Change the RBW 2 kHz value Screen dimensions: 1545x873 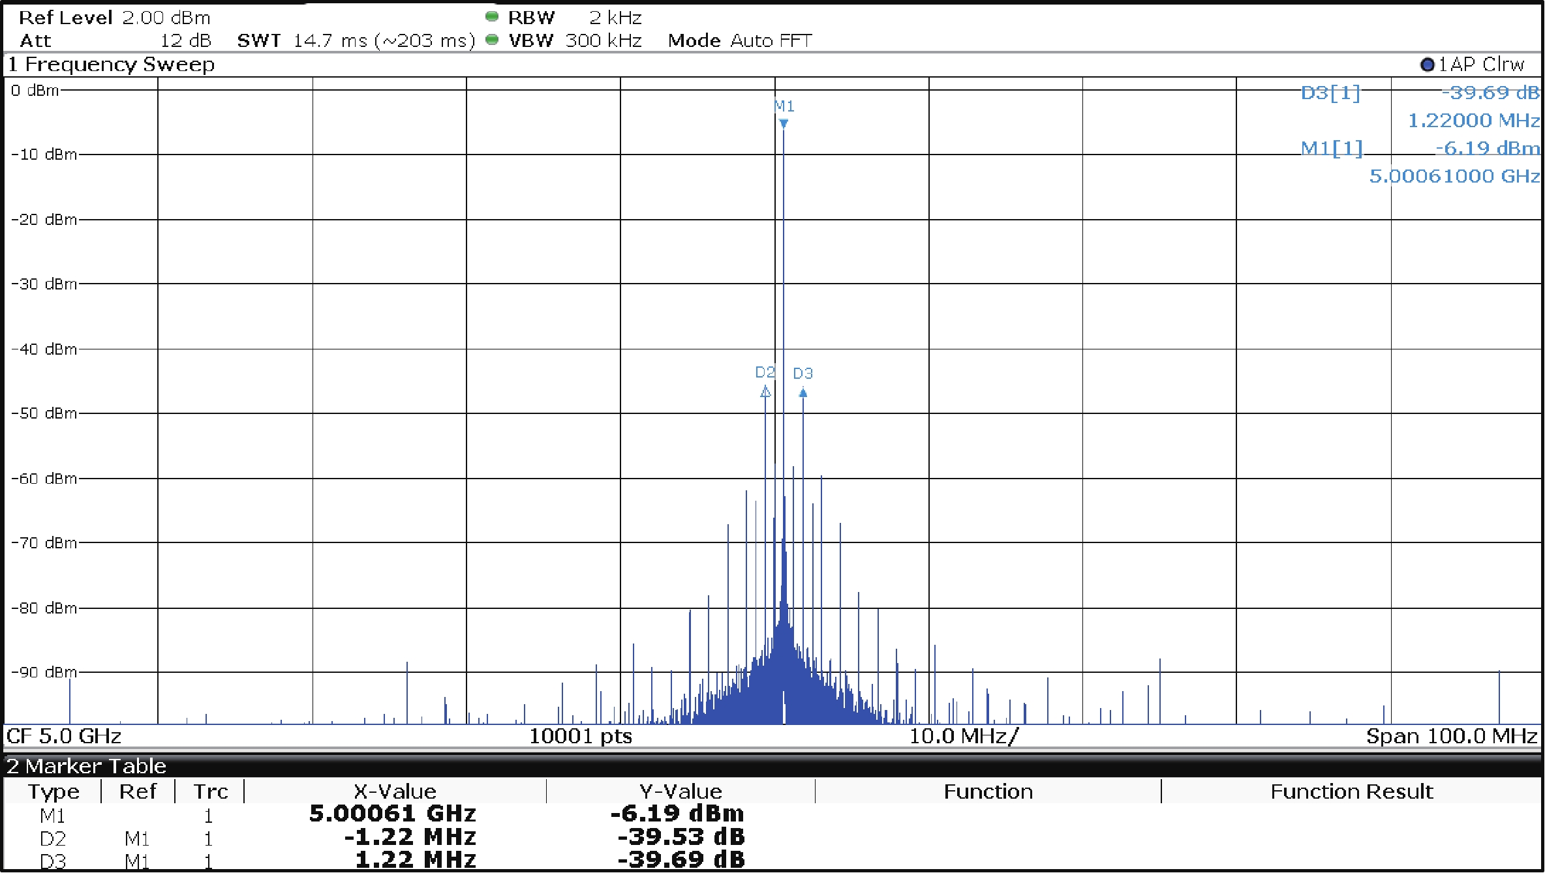pyautogui.click(x=615, y=18)
